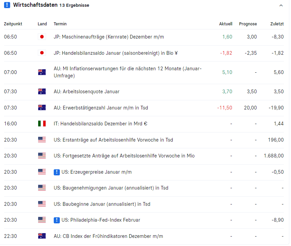Click the US flag beside Baugenehmigungen Januar
This screenshot has width=291, height=246.
click(42, 188)
